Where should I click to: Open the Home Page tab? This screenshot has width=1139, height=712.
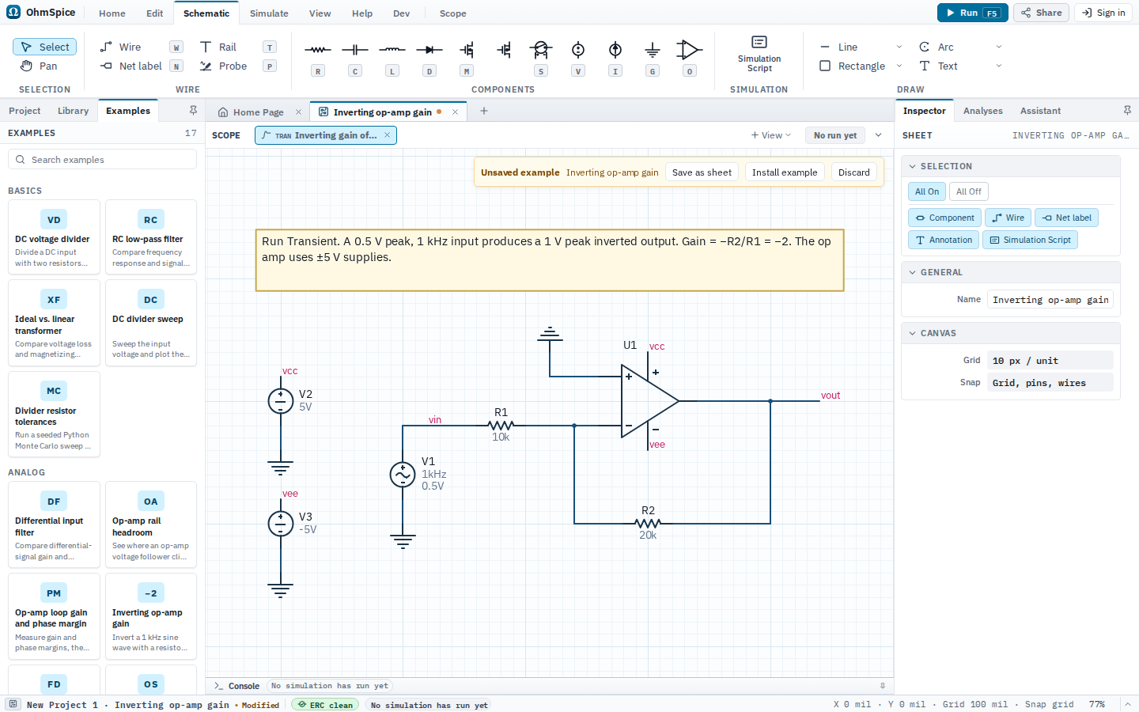click(258, 112)
